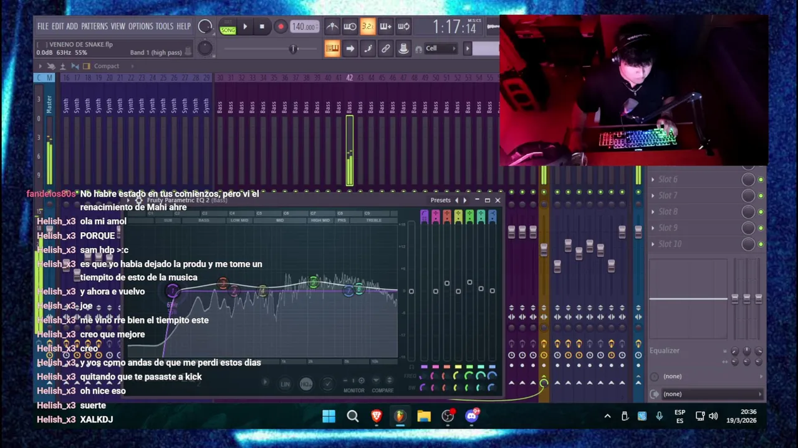798x448 pixels.
Task: Open the EDIT menu
Action: [x=57, y=27]
